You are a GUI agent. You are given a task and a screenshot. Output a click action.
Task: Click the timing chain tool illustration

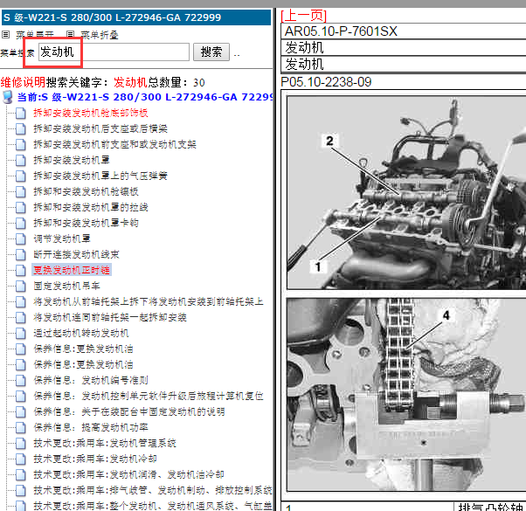[x=406, y=395]
